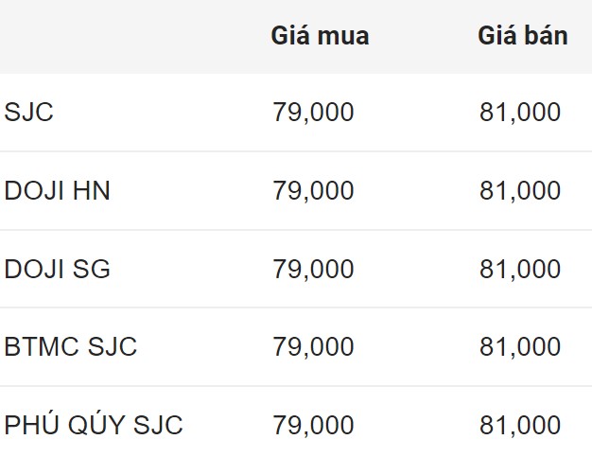
Task: Select the SJC label in first row
Action: click(x=29, y=113)
